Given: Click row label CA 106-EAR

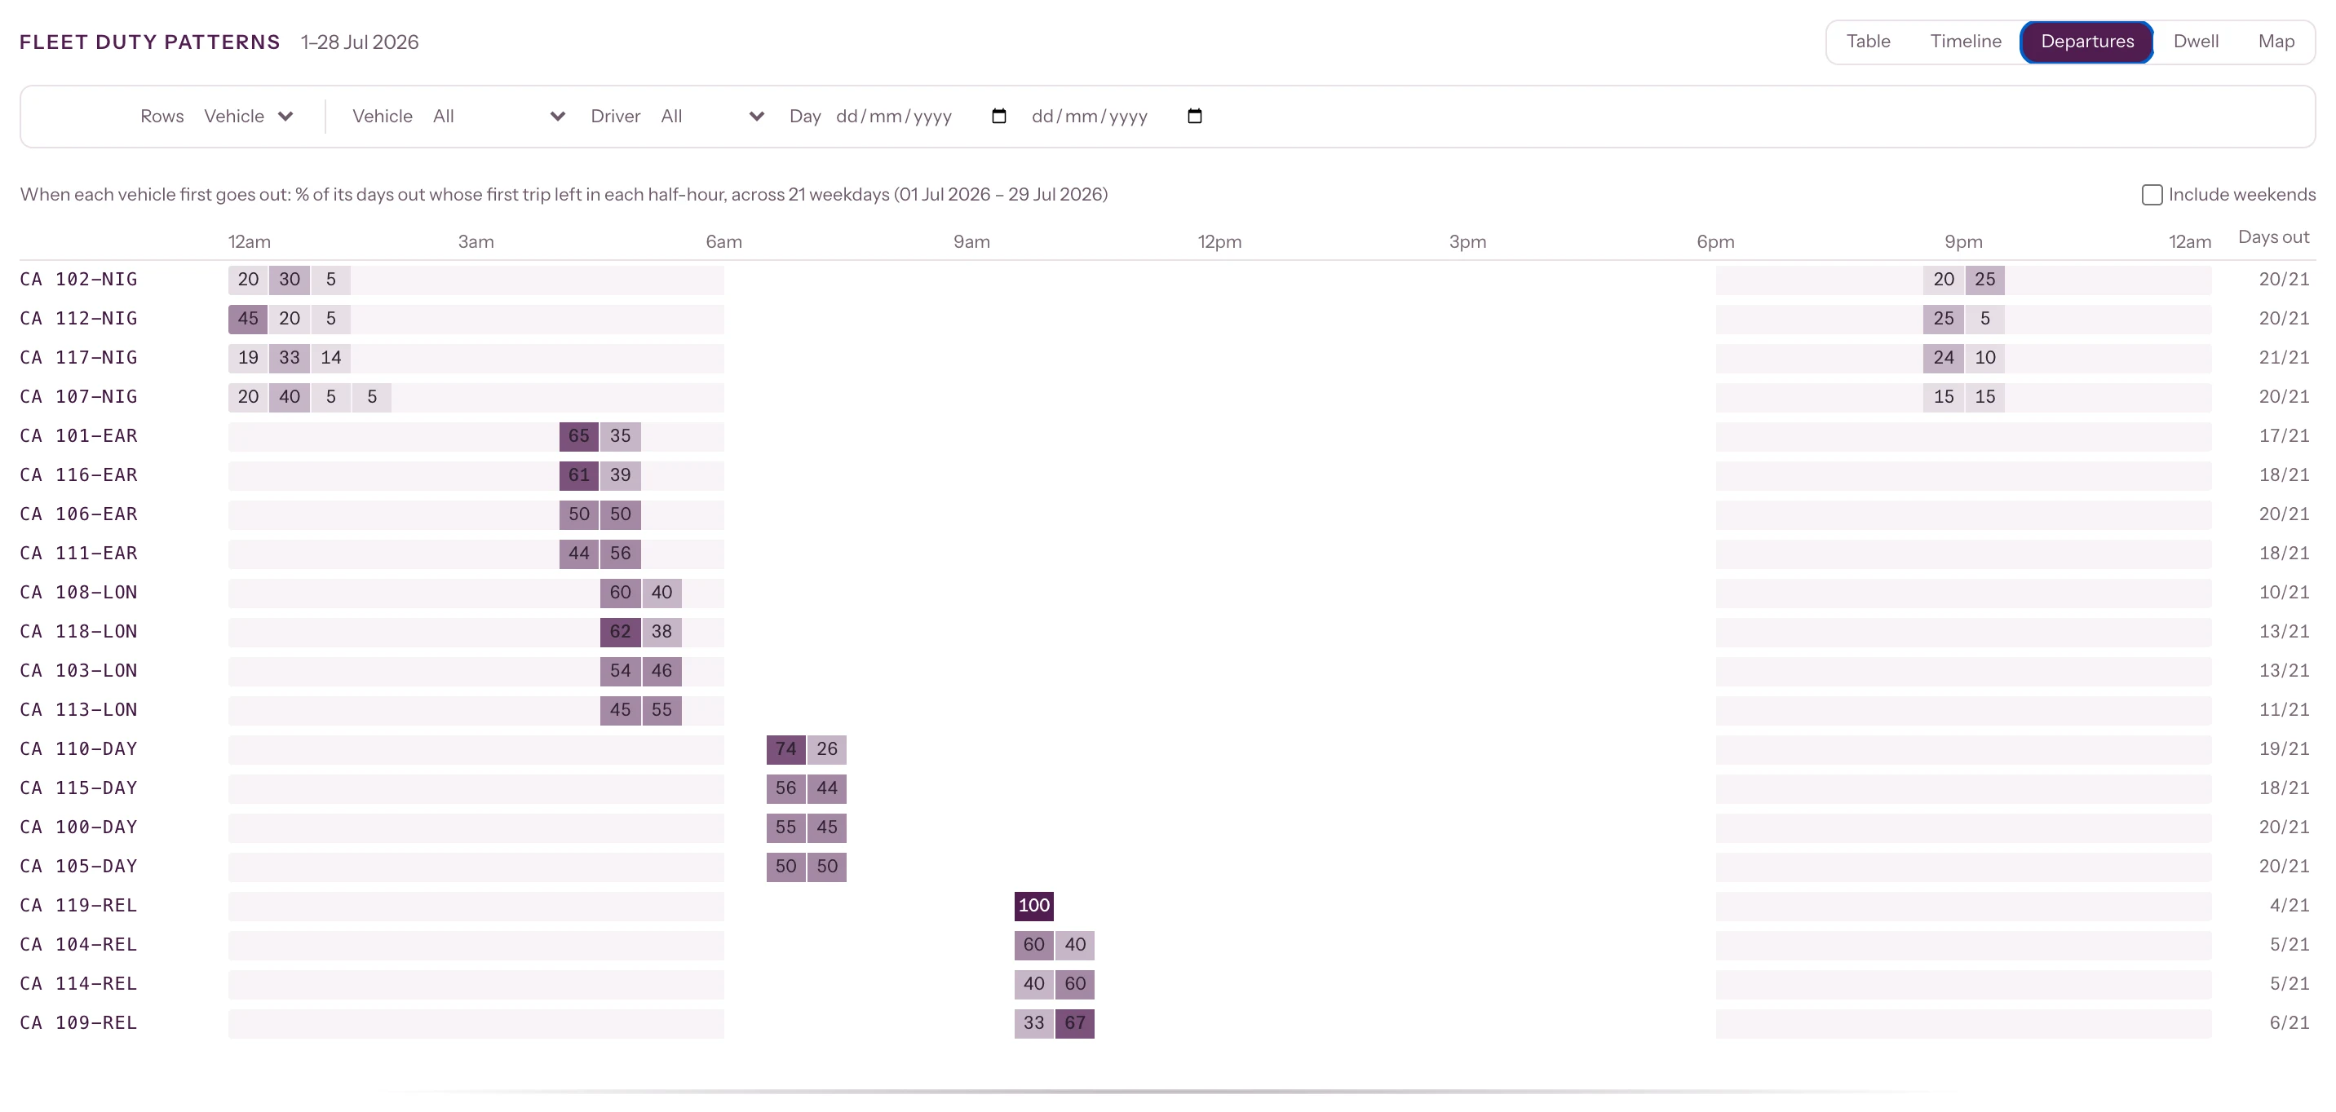Looking at the screenshot, I should (79, 514).
